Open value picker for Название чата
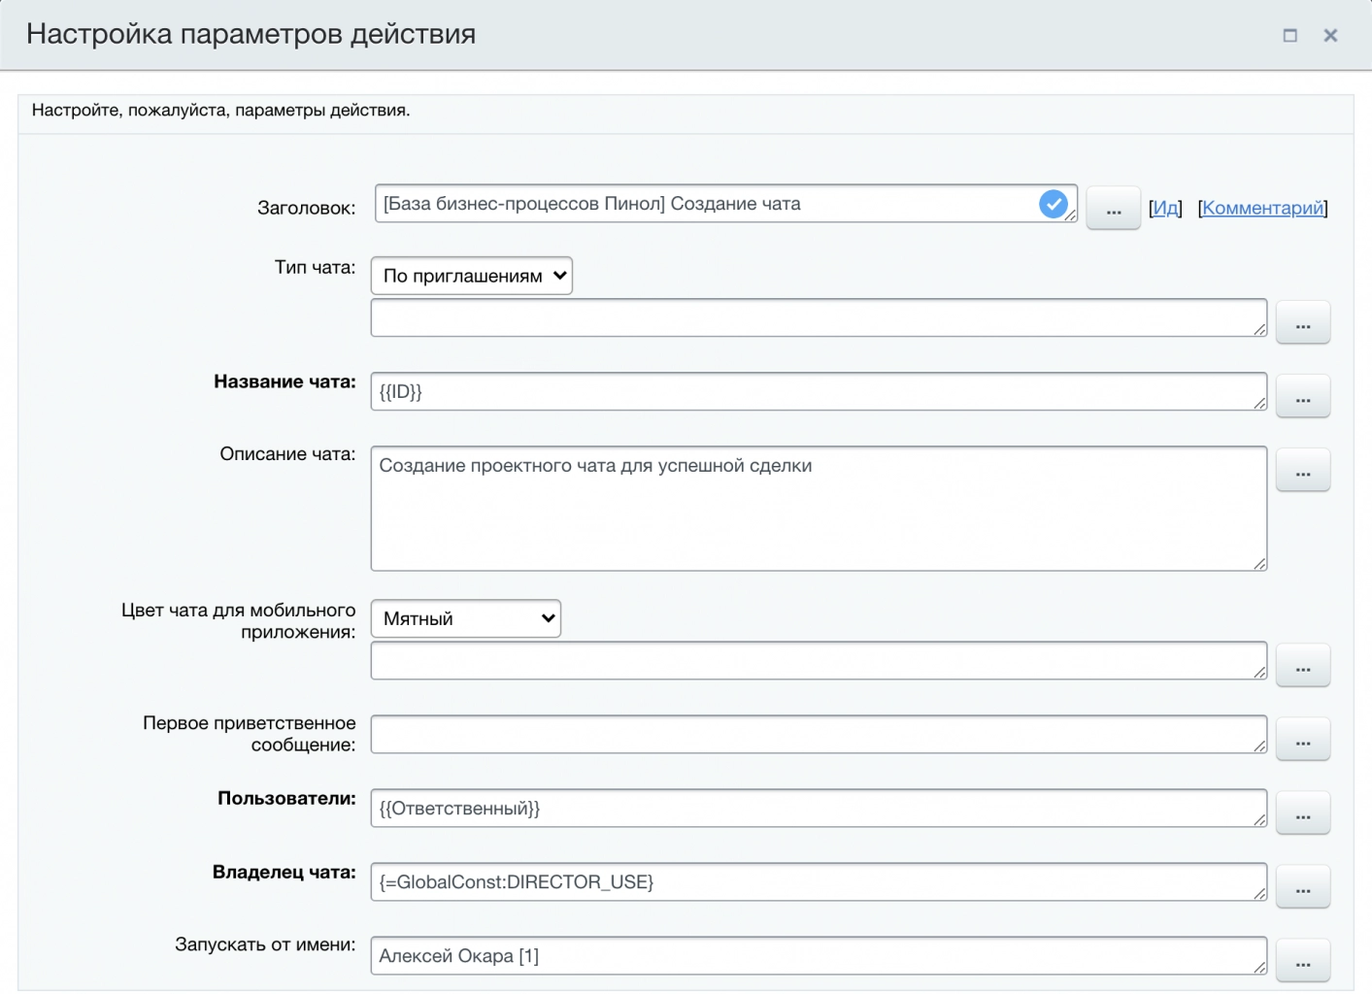Viewport: 1372px width, 994px height. coord(1303,396)
